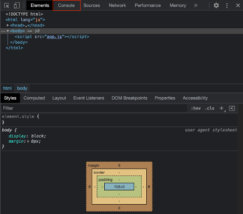The height and width of the screenshot is (214, 243).
Task: Add a new style rule with plus
Action: [x=222, y=108]
